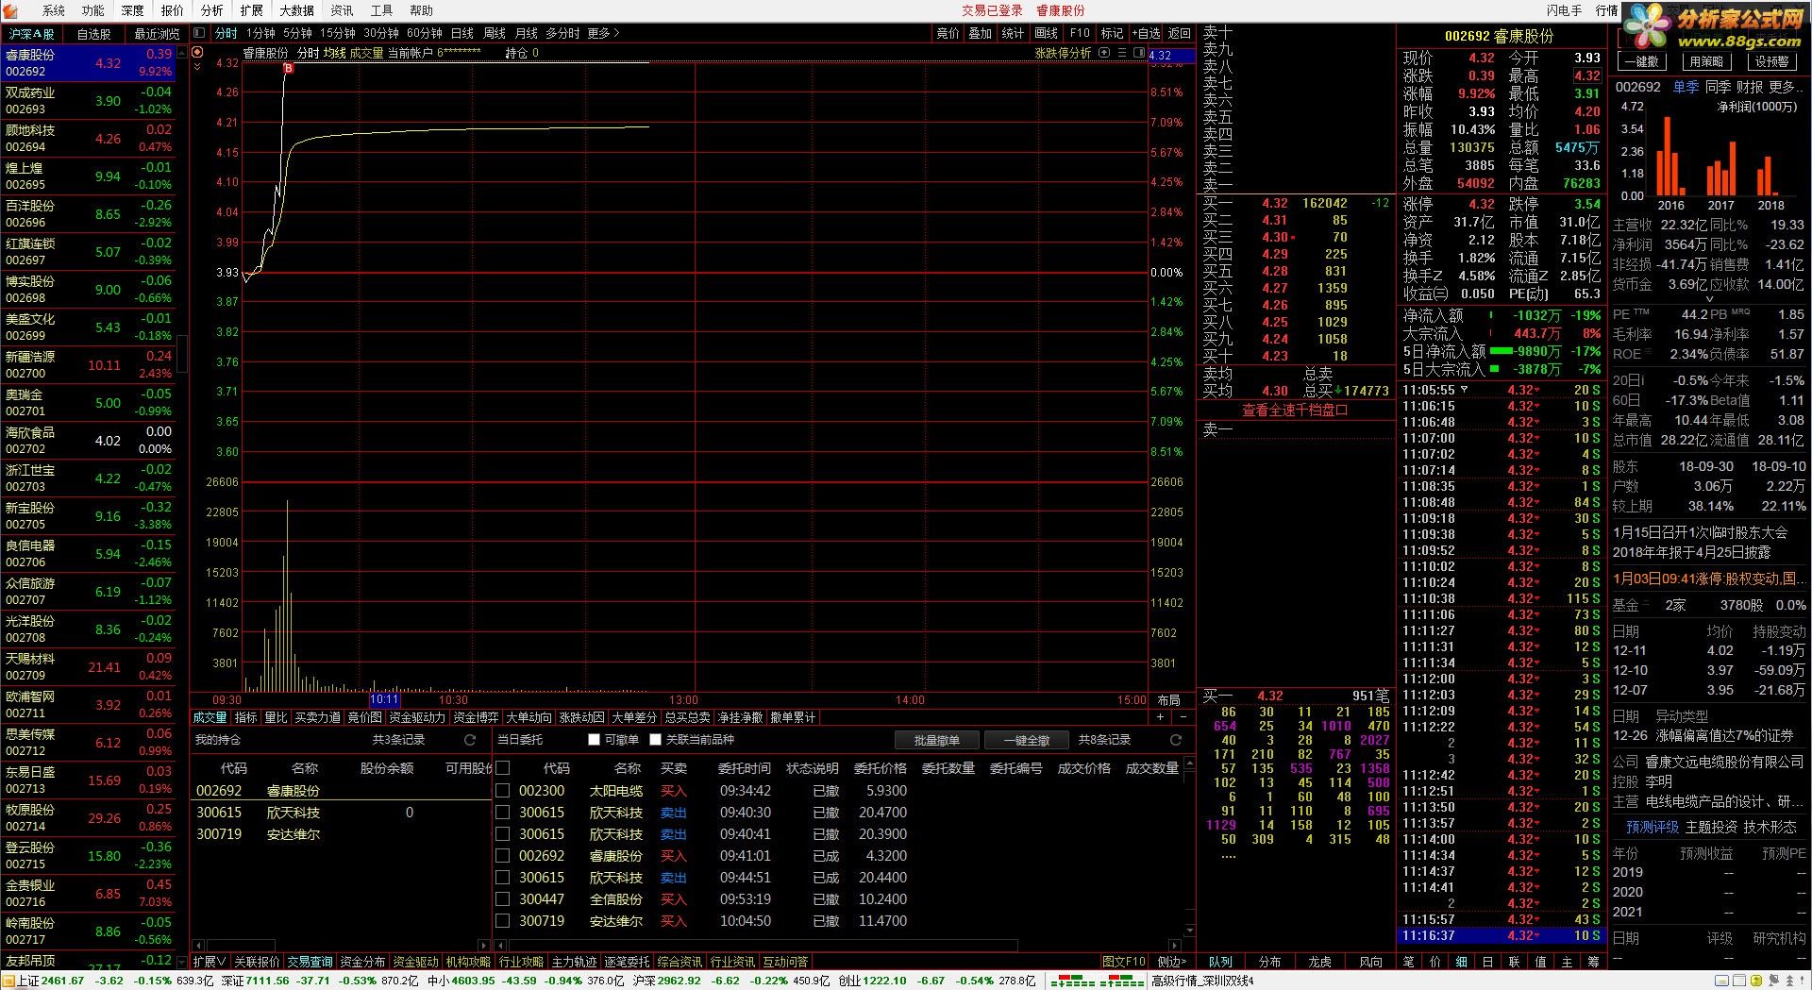This screenshot has width=1812, height=990.
Task: Click the 设预警 button
Action: tap(1771, 61)
